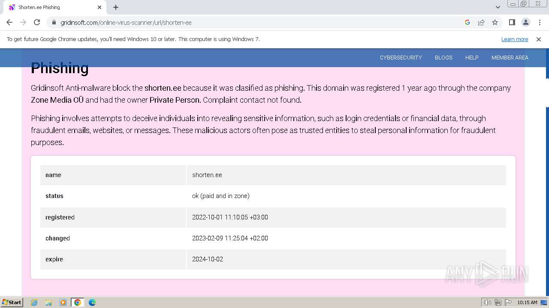
Task: Open File Explorer from the taskbar
Action: point(48,302)
